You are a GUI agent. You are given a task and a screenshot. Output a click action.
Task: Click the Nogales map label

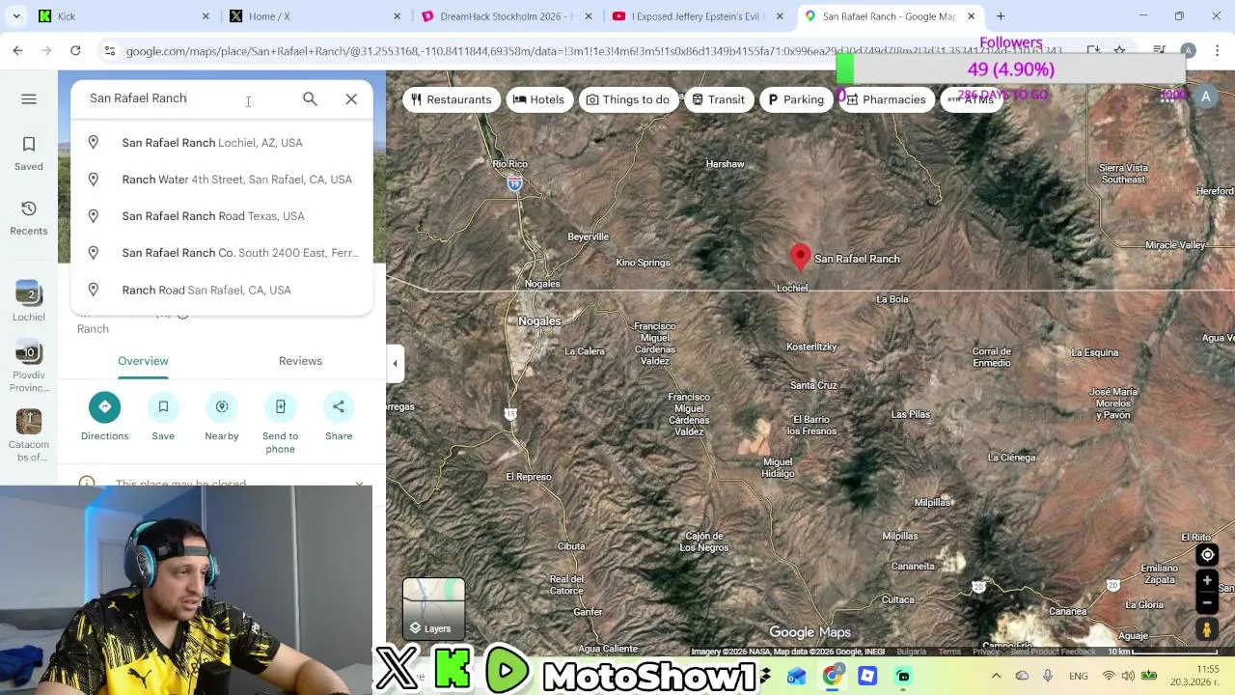539,320
